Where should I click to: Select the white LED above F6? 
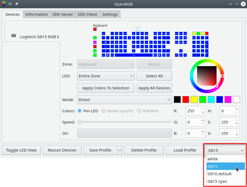point(138,29)
